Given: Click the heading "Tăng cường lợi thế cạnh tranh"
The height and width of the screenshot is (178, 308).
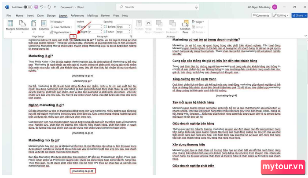Looking at the screenshot, I should pyautogui.click(x=194, y=79).
